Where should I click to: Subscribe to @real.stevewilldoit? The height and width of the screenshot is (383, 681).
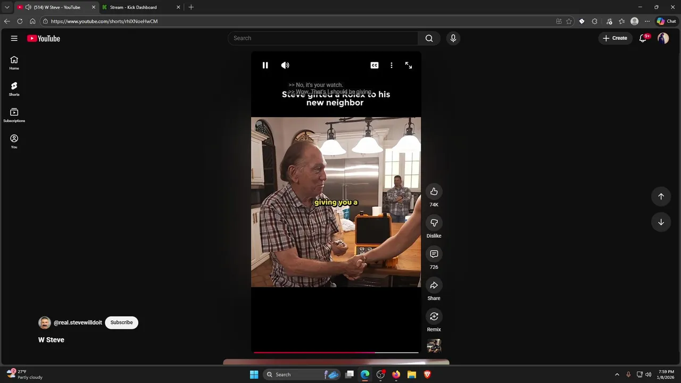tap(121, 322)
